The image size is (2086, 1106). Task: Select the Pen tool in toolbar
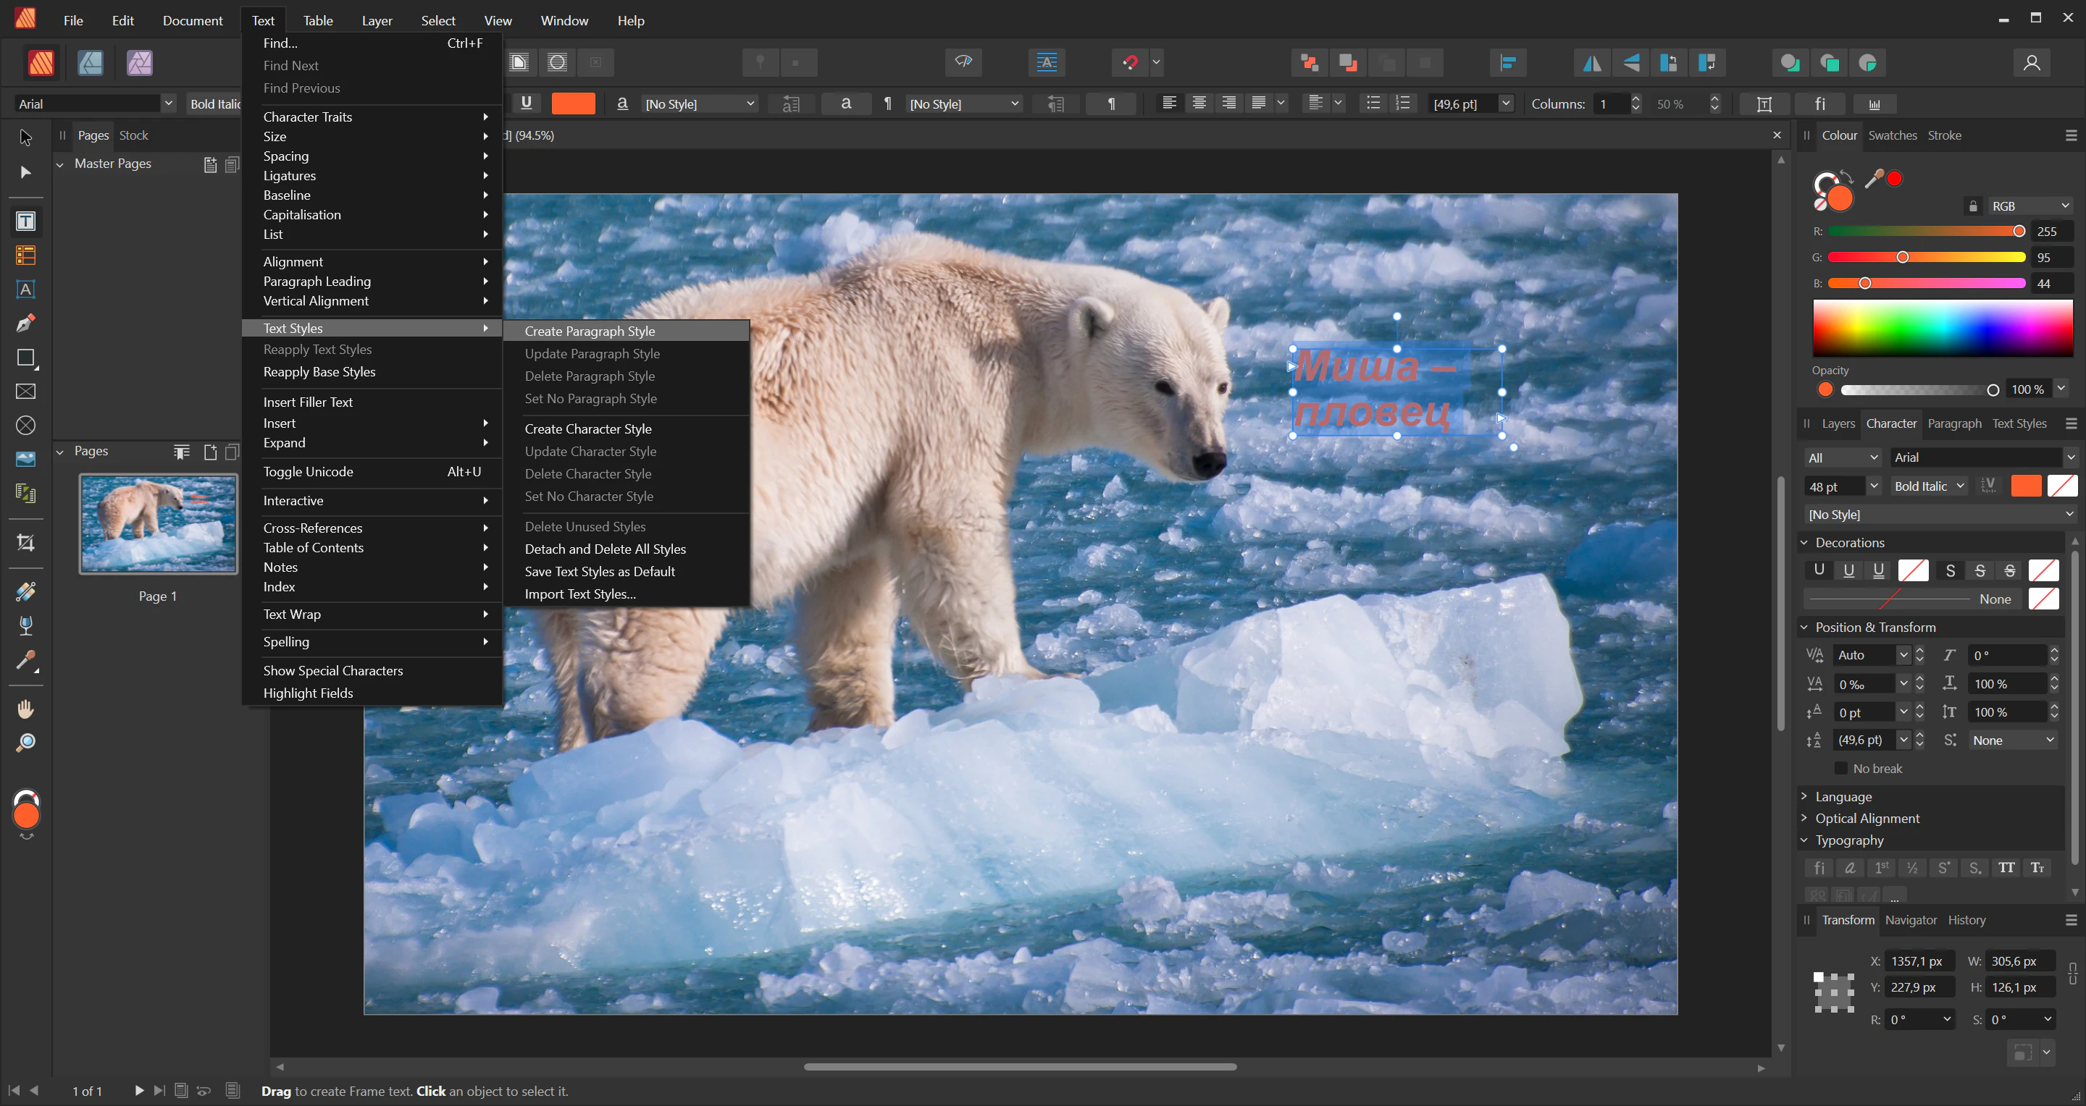[25, 324]
